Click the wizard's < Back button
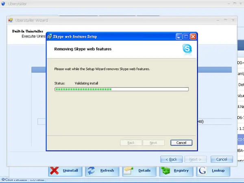 (x=171, y=159)
